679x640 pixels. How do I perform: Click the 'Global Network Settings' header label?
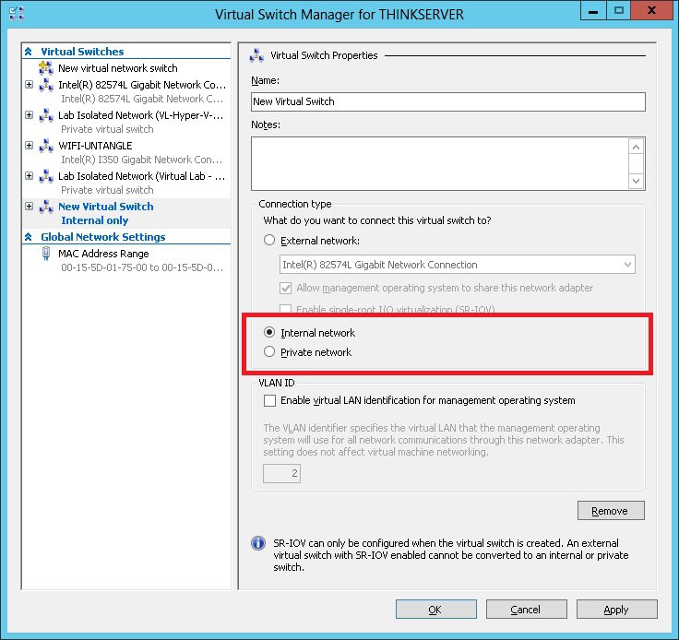click(x=103, y=237)
